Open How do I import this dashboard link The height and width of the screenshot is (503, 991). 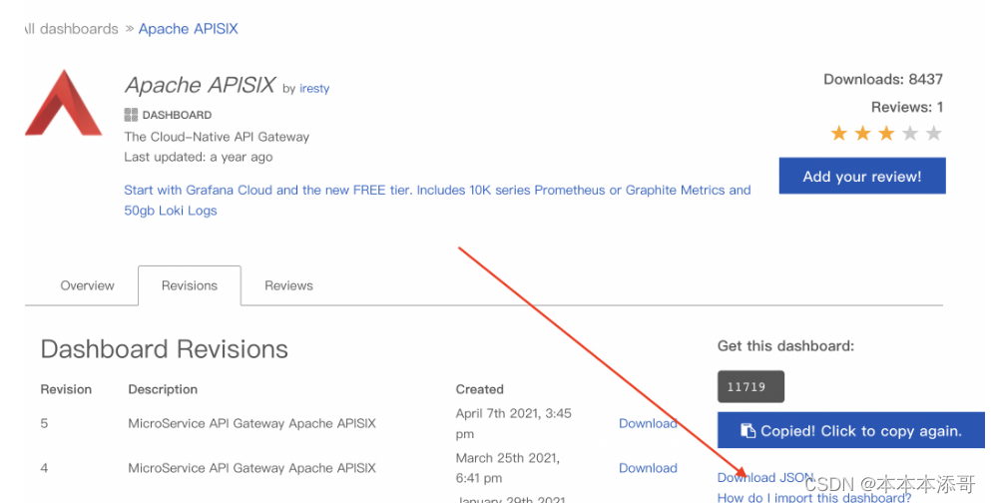(814, 497)
